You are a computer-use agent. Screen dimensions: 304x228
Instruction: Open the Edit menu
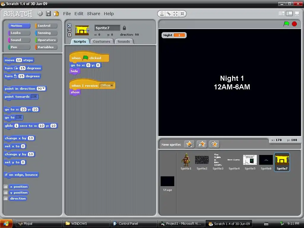click(79, 14)
